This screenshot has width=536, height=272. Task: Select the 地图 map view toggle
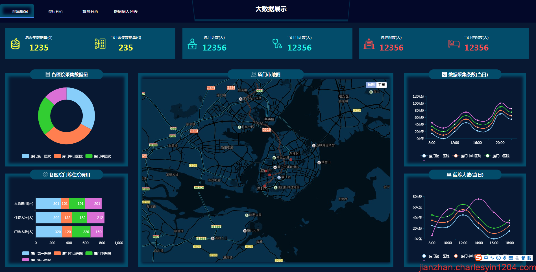coord(371,85)
